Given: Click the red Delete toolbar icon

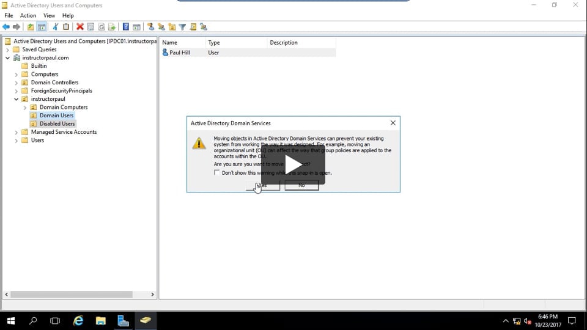Looking at the screenshot, I should (79, 27).
